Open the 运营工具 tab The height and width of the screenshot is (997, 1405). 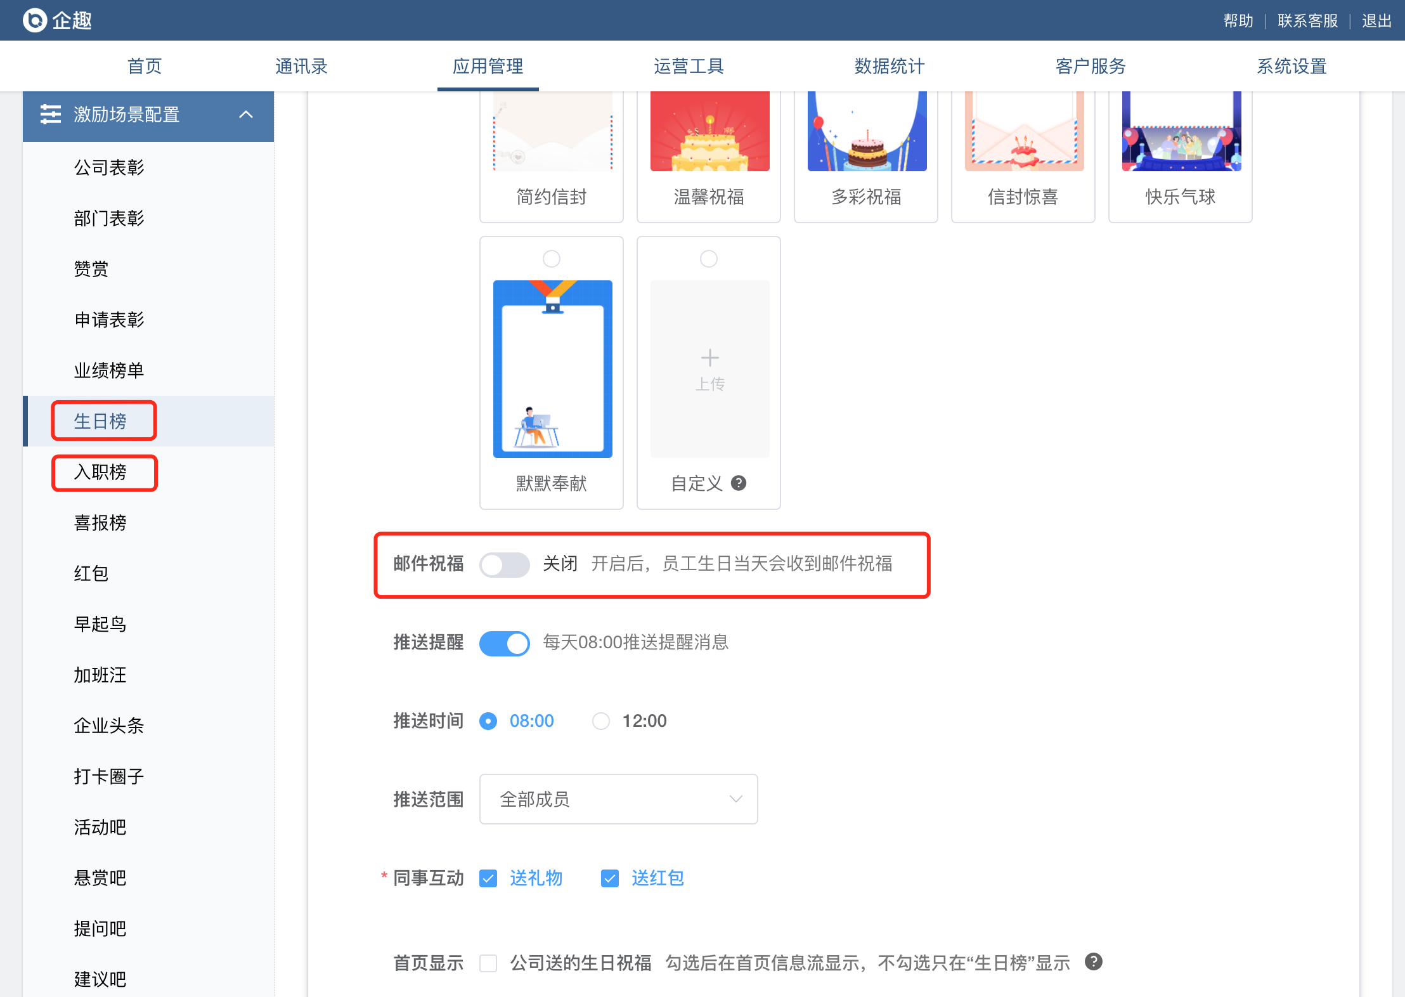coord(689,66)
